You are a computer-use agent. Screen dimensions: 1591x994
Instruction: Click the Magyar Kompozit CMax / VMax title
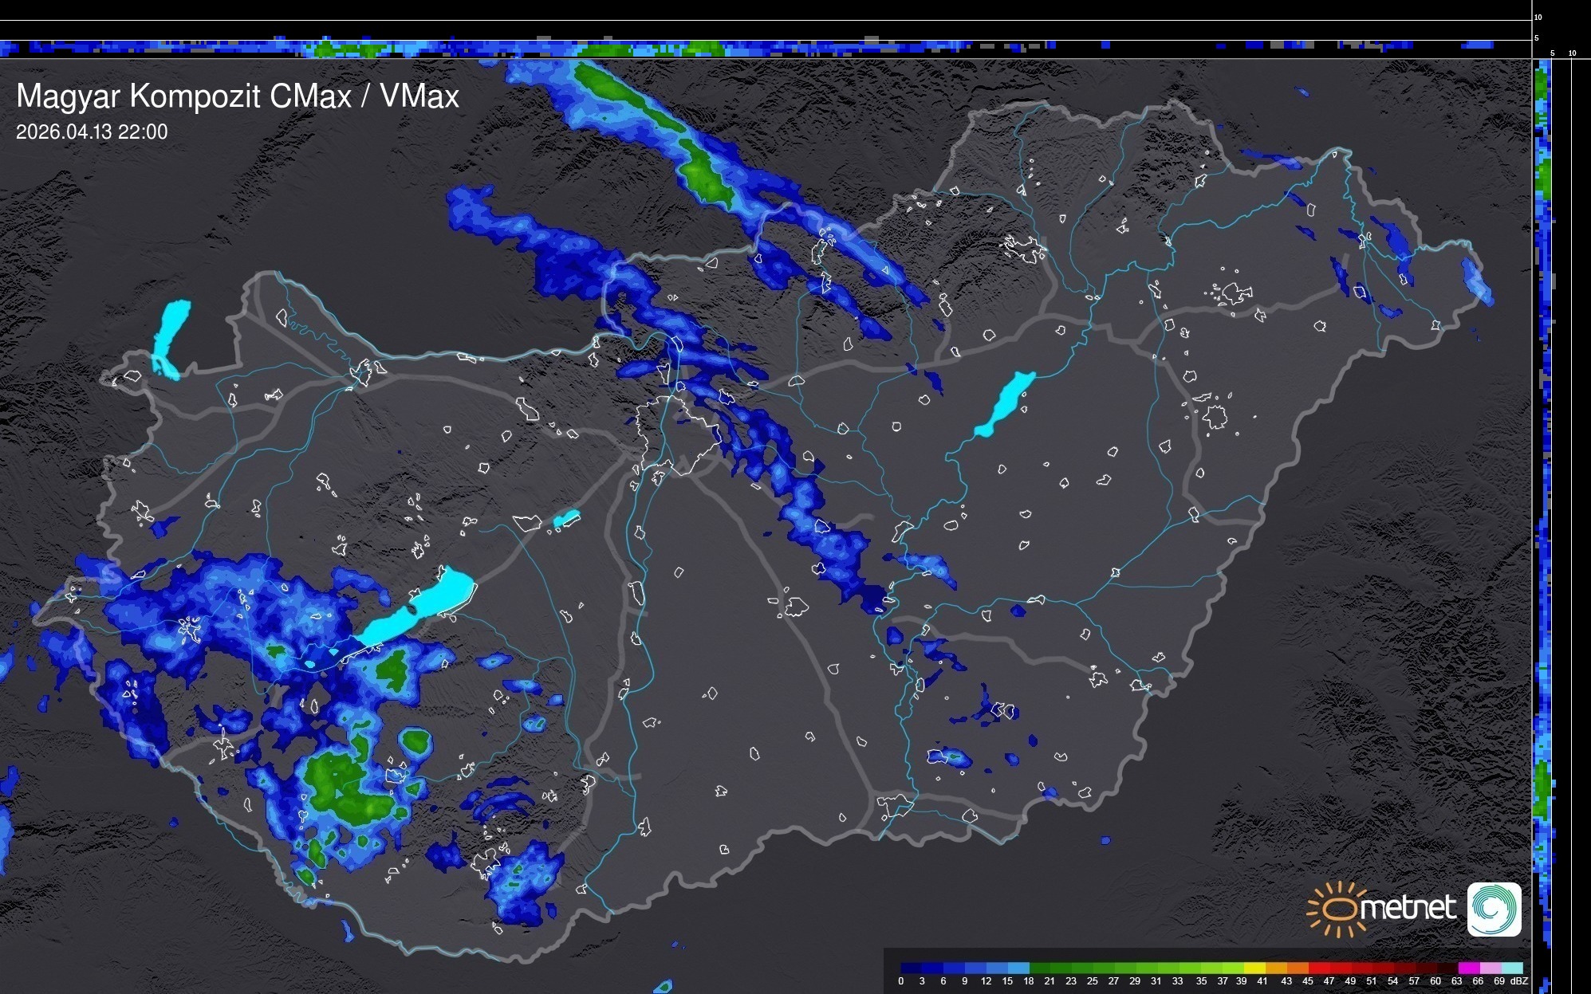(238, 96)
